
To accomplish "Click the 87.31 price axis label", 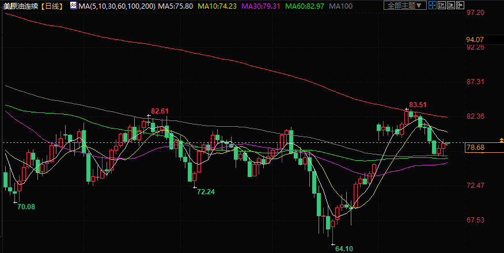I will click(475, 82).
